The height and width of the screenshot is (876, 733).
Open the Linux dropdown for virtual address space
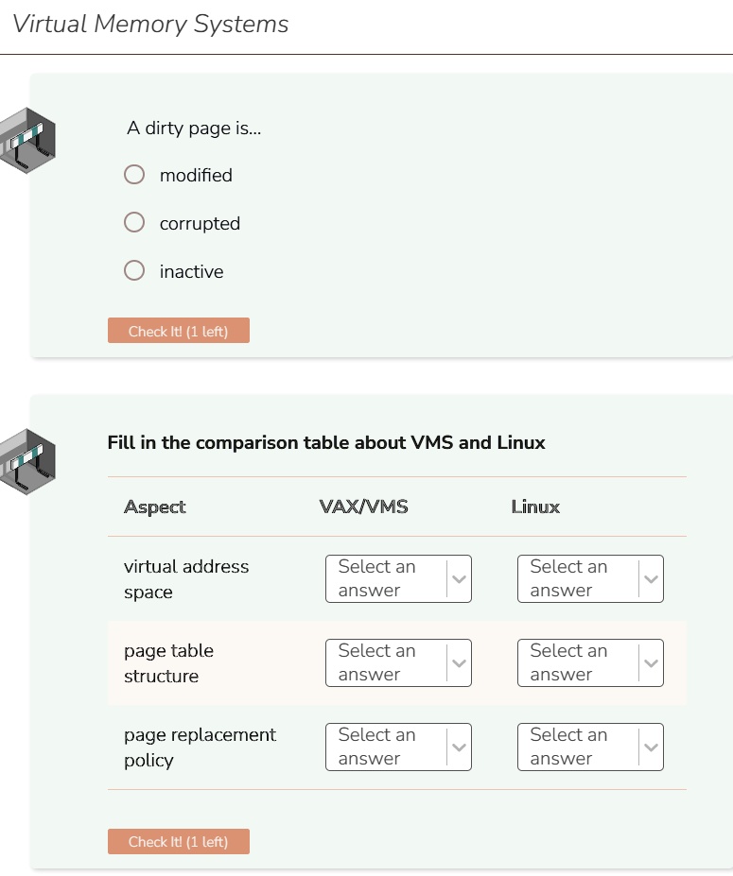pos(589,578)
